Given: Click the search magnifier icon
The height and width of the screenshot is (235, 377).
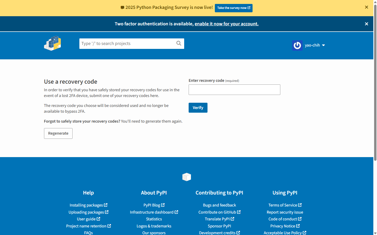Looking at the screenshot, I should (x=179, y=43).
